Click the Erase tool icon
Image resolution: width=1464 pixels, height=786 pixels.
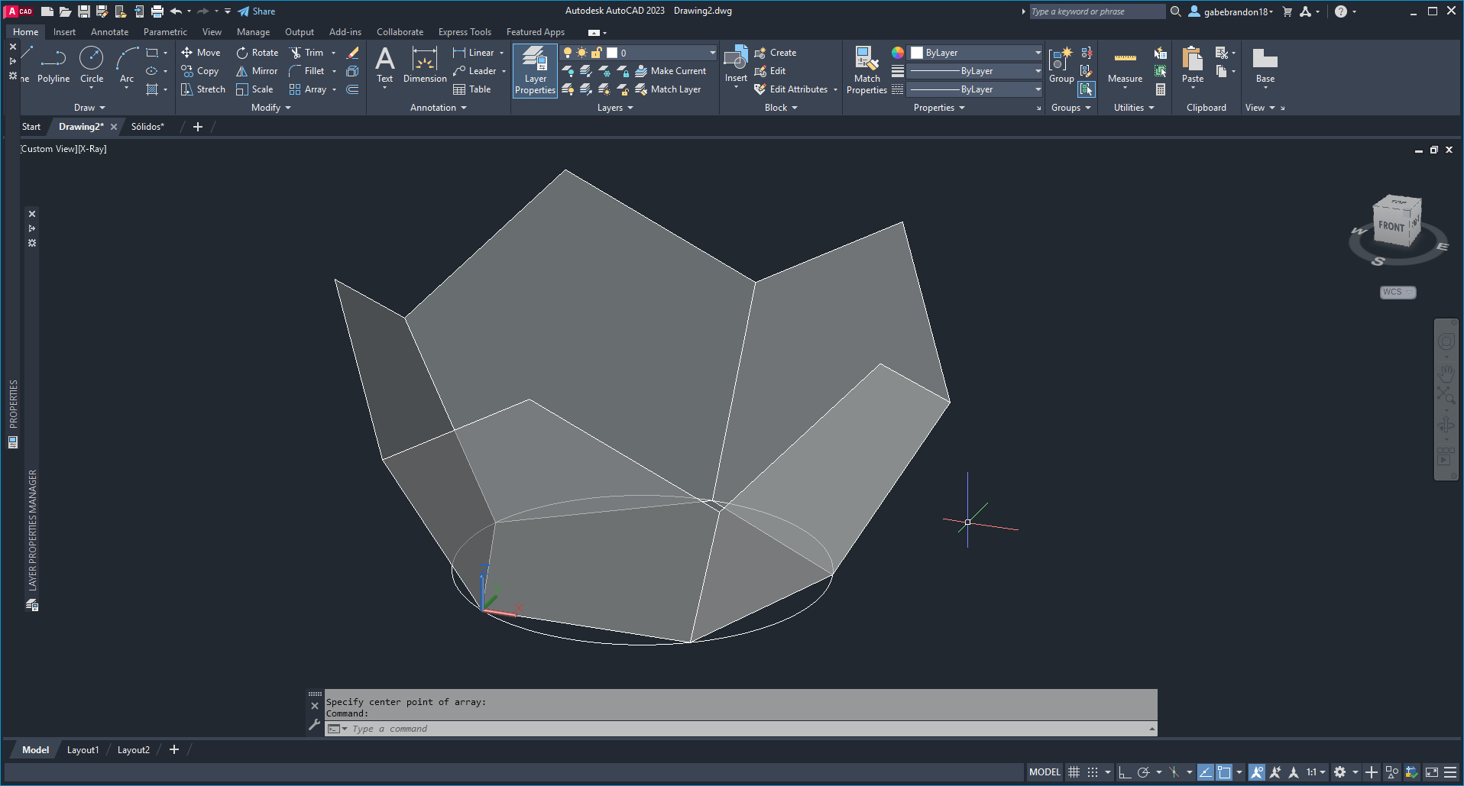click(352, 53)
